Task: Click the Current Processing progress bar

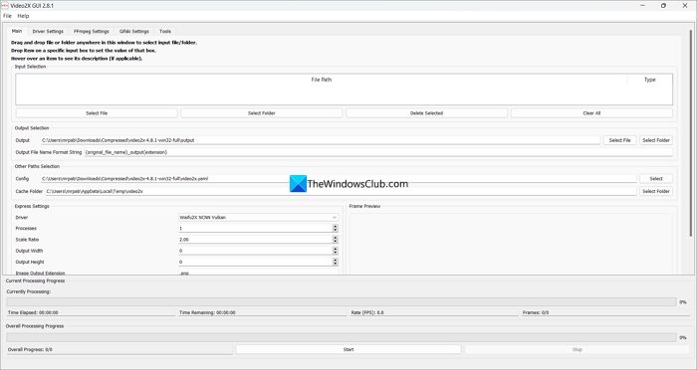Action: (342, 302)
